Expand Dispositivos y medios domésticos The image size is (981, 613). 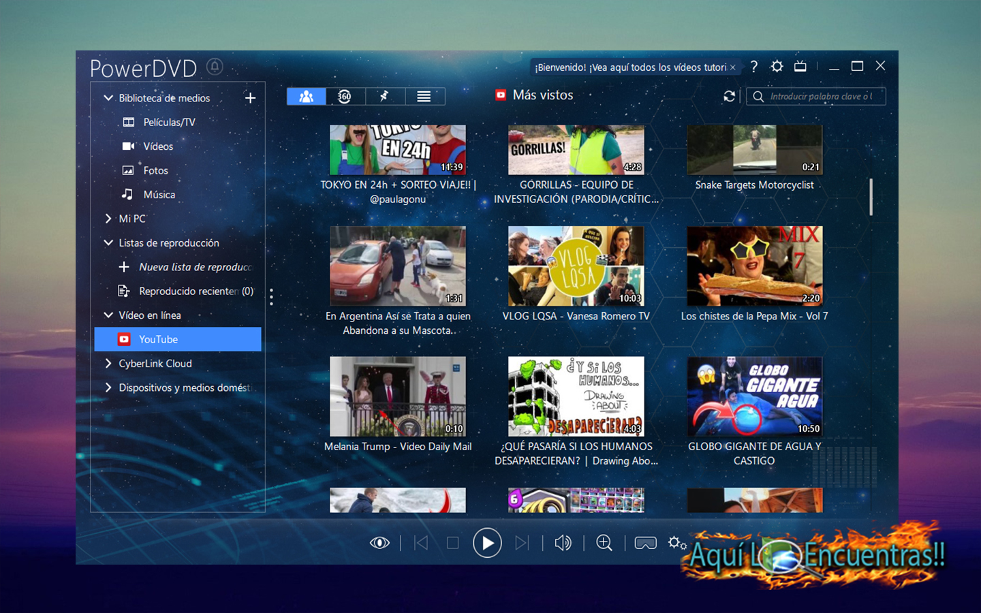pos(108,388)
